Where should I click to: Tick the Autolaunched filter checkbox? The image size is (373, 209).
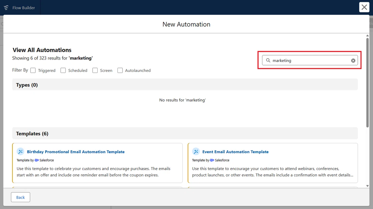120,70
